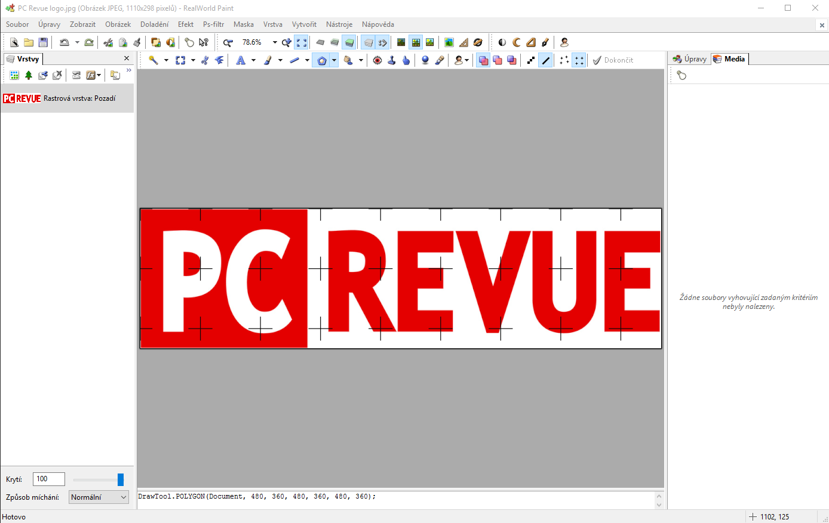Click the save floppy disk icon
The image size is (829, 523).
coord(43,42)
